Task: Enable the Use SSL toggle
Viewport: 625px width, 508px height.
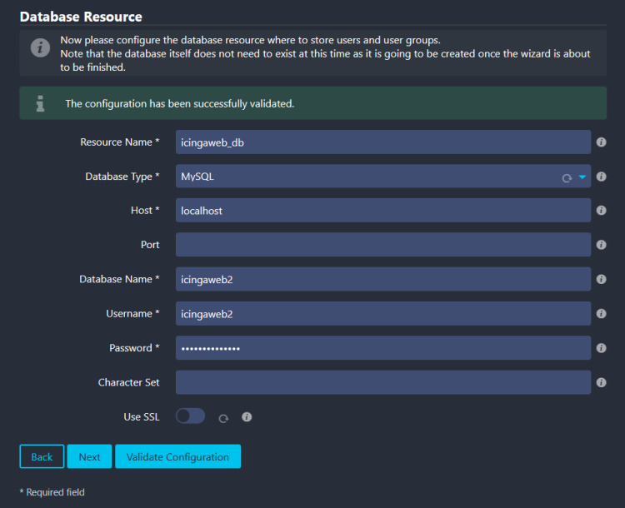Action: (x=190, y=416)
